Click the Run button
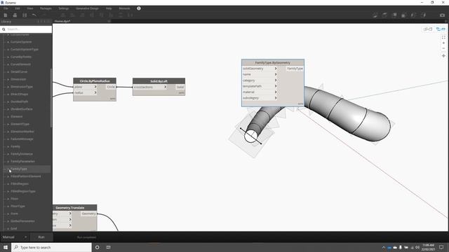Image resolution: width=449 pixels, height=252 pixels. (41, 237)
